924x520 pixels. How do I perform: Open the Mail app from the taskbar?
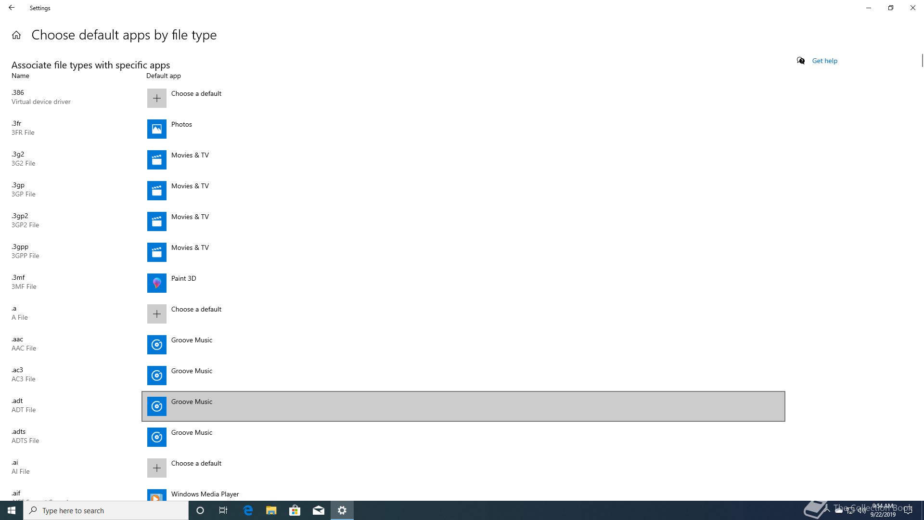tap(319, 510)
